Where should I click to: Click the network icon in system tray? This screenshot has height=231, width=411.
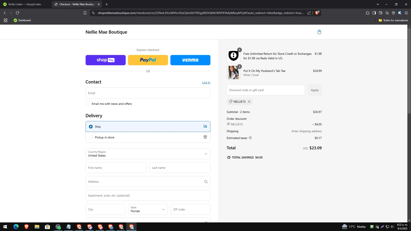pos(387,227)
